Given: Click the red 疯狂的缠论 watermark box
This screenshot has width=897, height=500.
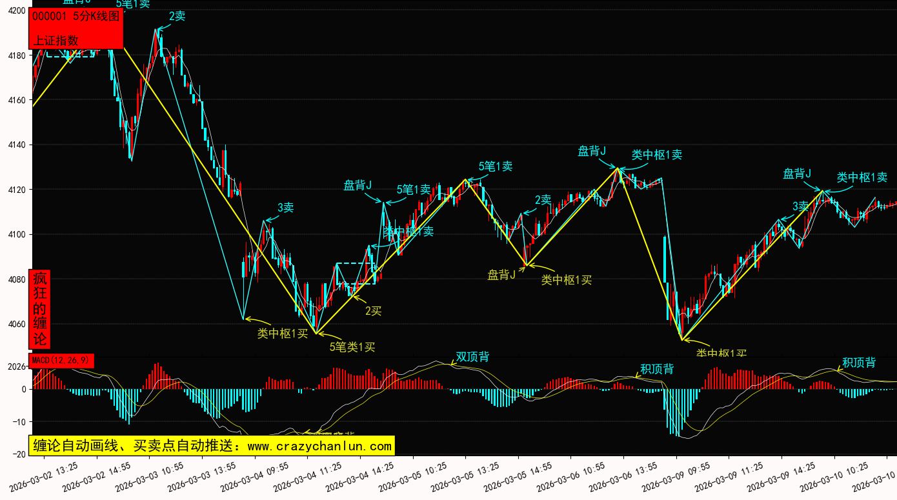Looking at the screenshot, I should [40, 309].
